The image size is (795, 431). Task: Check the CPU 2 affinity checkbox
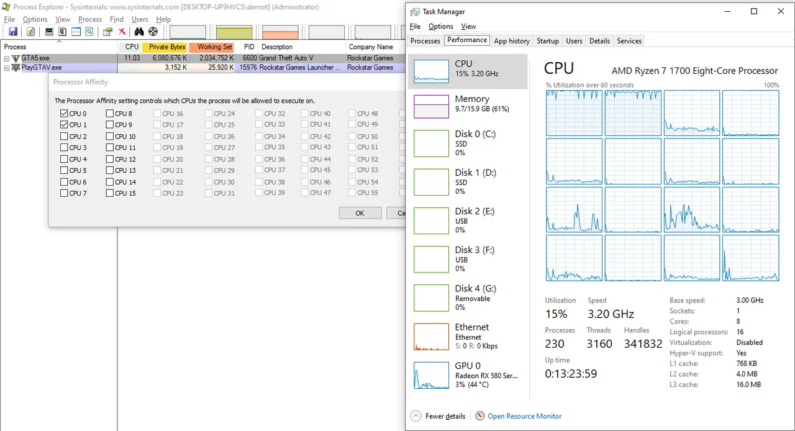click(x=64, y=137)
